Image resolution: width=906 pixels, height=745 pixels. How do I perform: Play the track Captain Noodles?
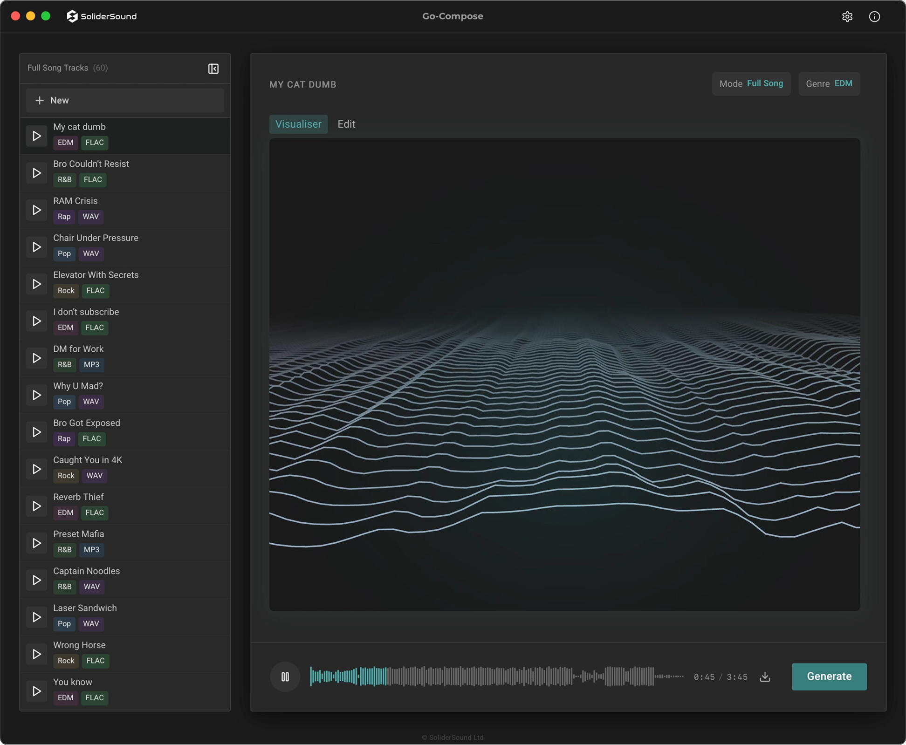pos(37,580)
